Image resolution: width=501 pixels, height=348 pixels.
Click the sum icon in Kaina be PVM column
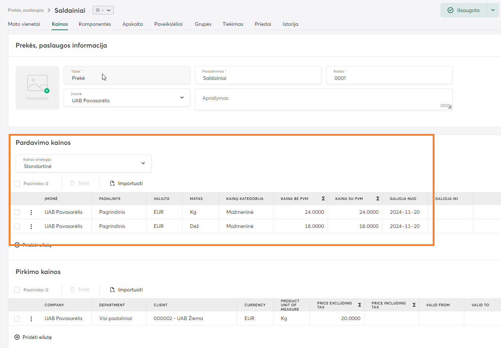(x=323, y=199)
